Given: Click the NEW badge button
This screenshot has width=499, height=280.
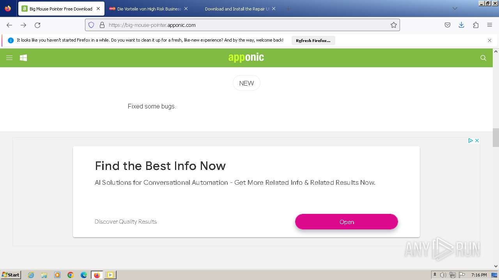Looking at the screenshot, I should (x=246, y=83).
